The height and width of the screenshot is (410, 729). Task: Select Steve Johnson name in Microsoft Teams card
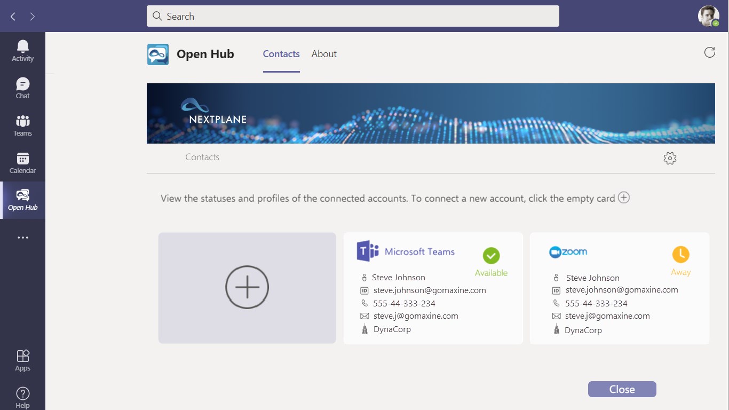click(399, 278)
